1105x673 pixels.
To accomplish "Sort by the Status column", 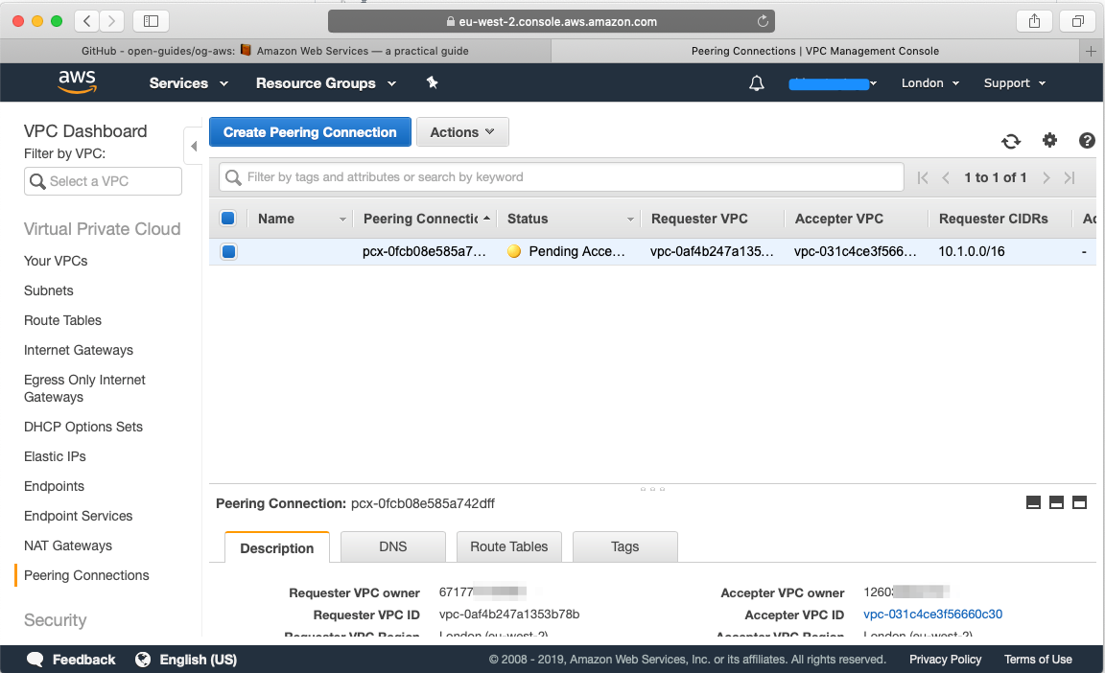I will point(570,219).
